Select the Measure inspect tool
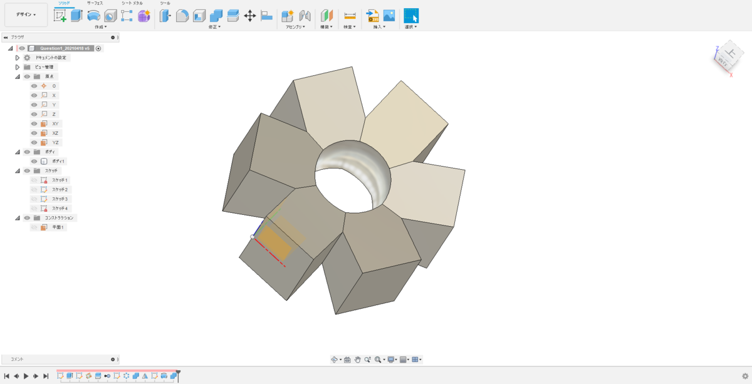 click(x=350, y=16)
